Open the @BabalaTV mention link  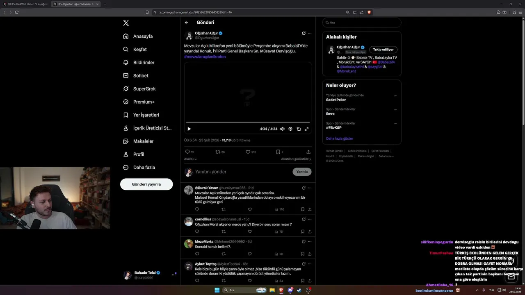click(386, 62)
